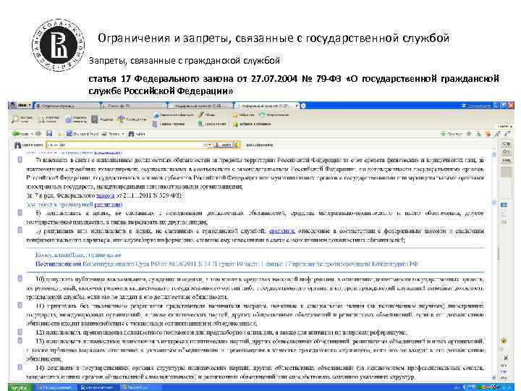Open the History section
Image resolution: width=521 pixels, height=391 pixels.
coord(274,114)
